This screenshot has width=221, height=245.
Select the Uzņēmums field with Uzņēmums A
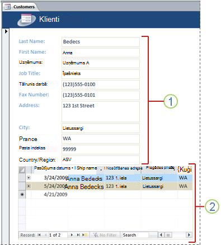point(101,63)
